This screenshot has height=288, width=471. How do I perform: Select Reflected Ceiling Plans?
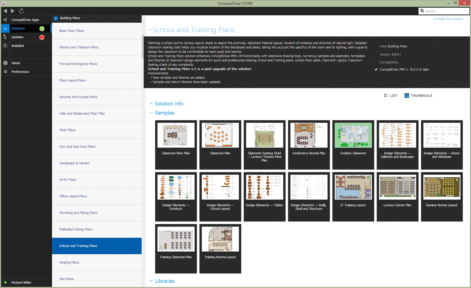(x=97, y=229)
